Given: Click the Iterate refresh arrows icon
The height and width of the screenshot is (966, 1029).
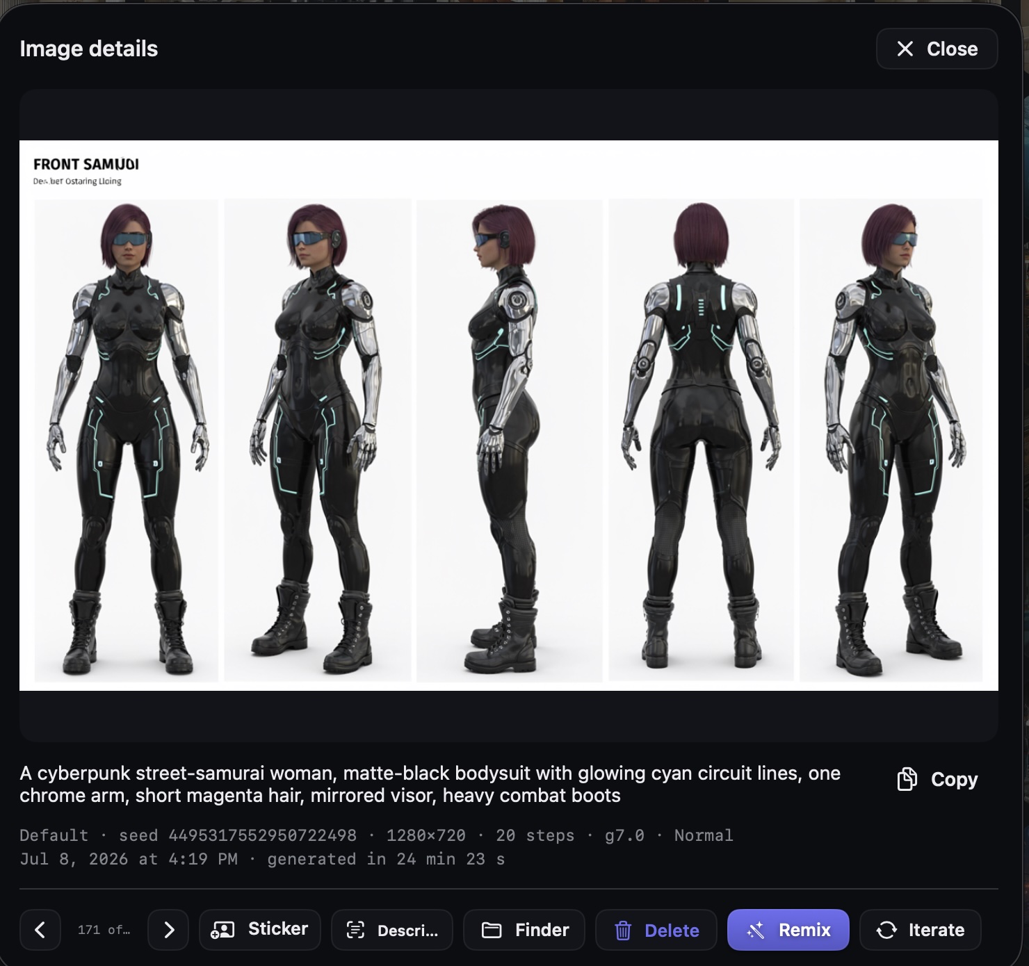Looking at the screenshot, I should (x=886, y=930).
